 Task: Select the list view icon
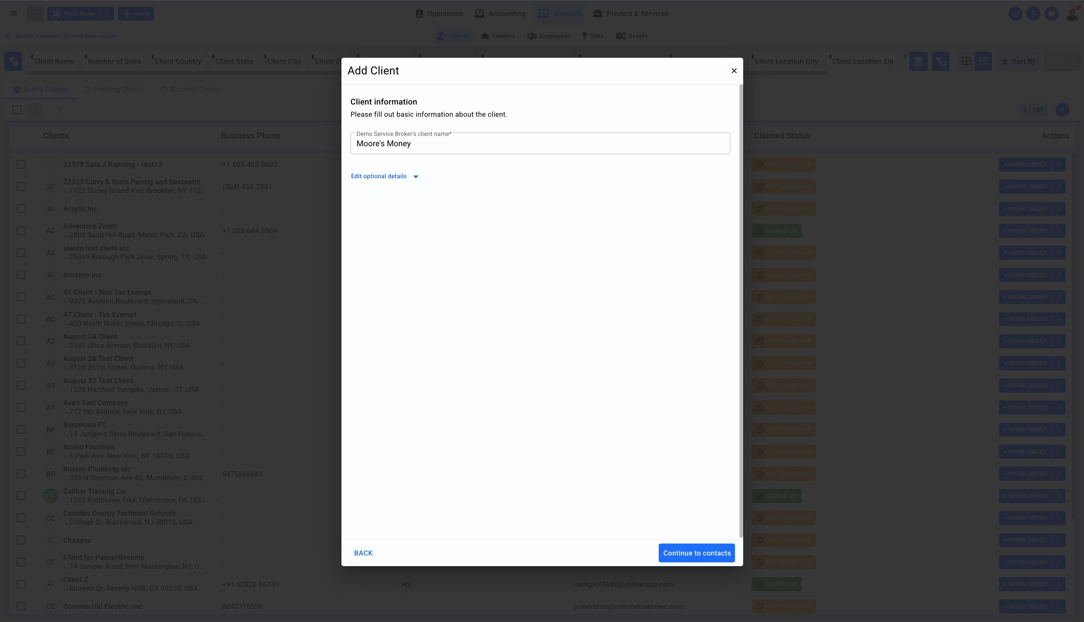pyautogui.click(x=983, y=62)
